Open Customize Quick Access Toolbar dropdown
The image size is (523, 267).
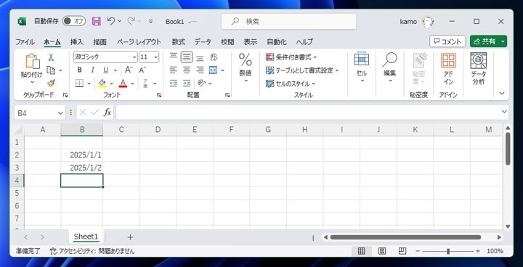[x=151, y=21]
